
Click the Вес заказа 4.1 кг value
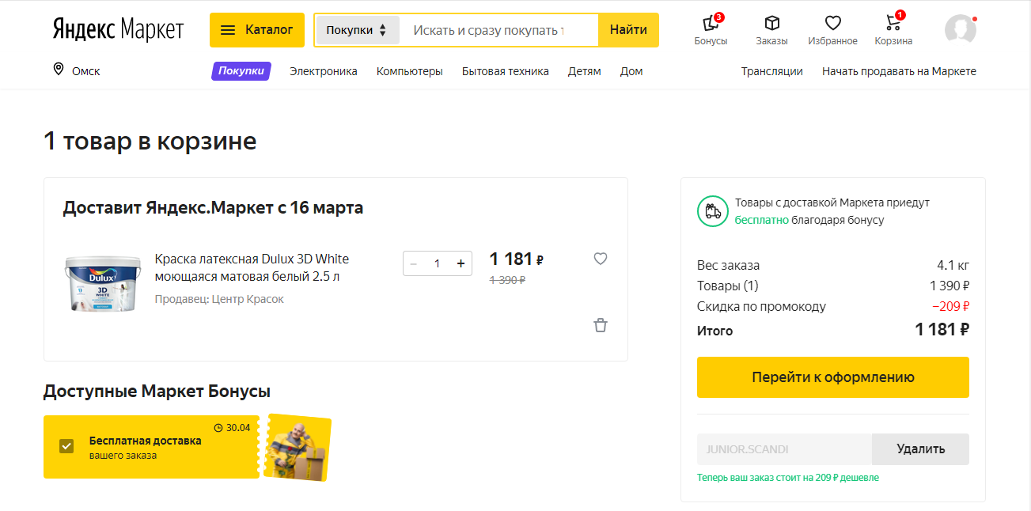click(x=953, y=265)
